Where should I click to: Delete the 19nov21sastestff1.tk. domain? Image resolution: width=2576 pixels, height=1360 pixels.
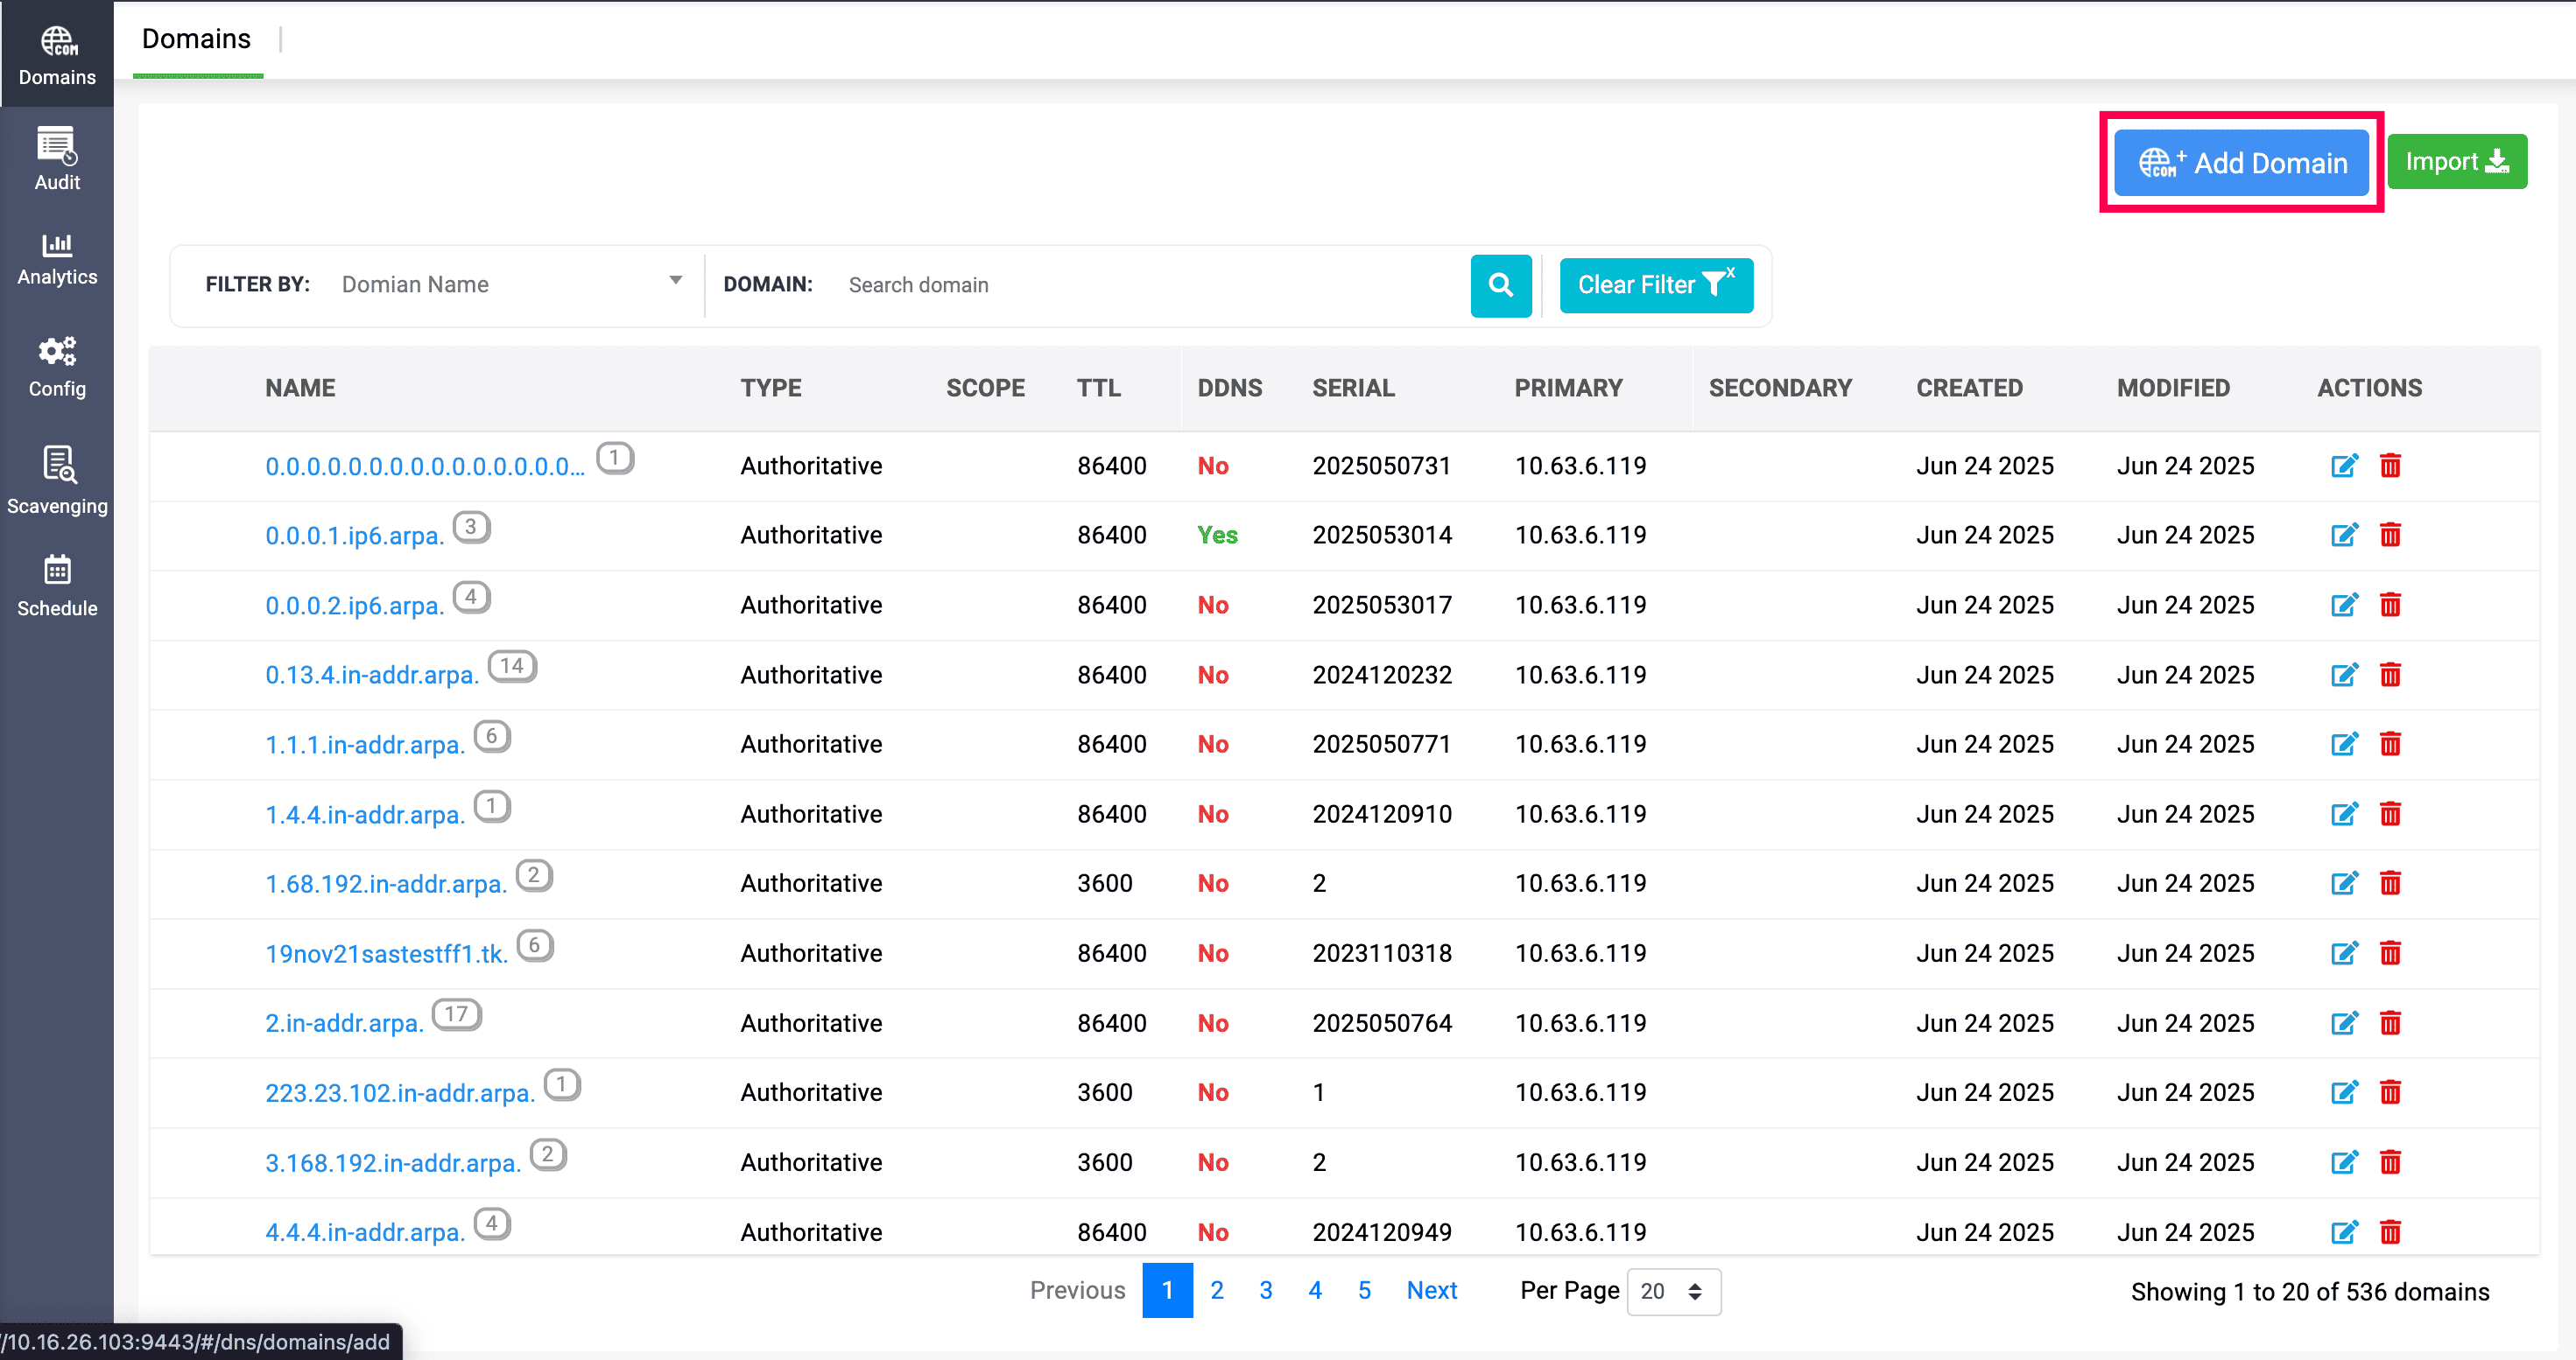pyautogui.click(x=2390, y=952)
